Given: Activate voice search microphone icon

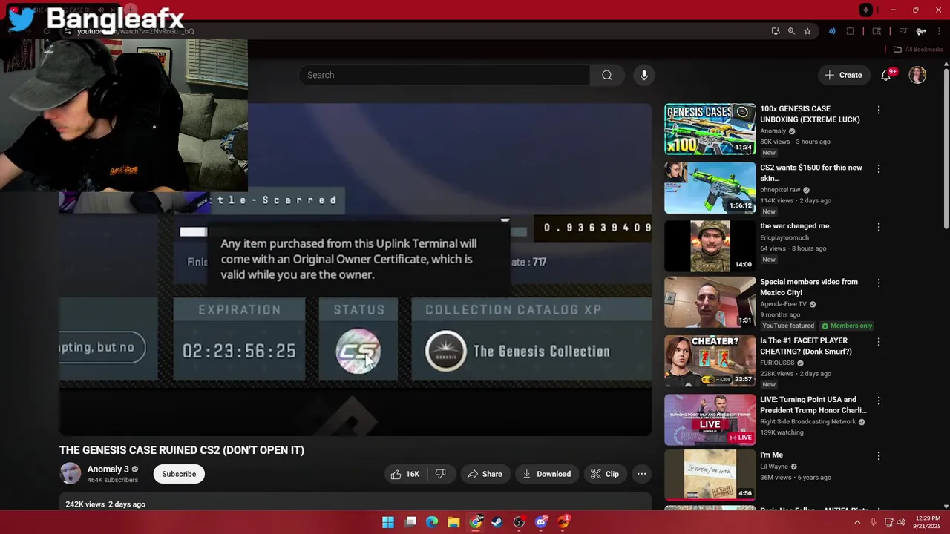Looking at the screenshot, I should click(x=644, y=75).
